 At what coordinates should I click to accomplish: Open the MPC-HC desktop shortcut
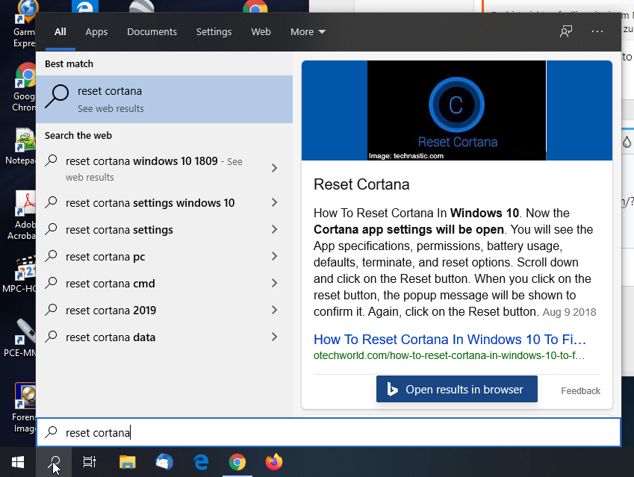pos(19,275)
